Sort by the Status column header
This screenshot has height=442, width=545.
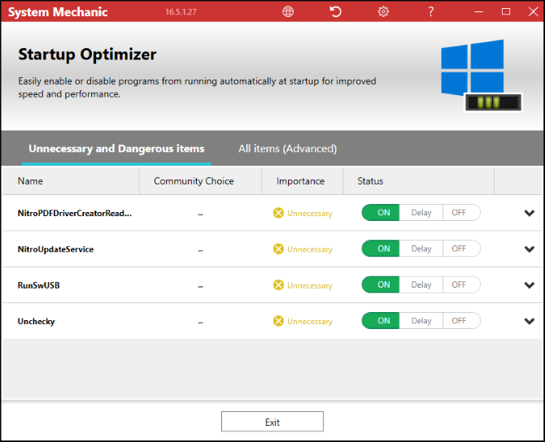pos(418,181)
